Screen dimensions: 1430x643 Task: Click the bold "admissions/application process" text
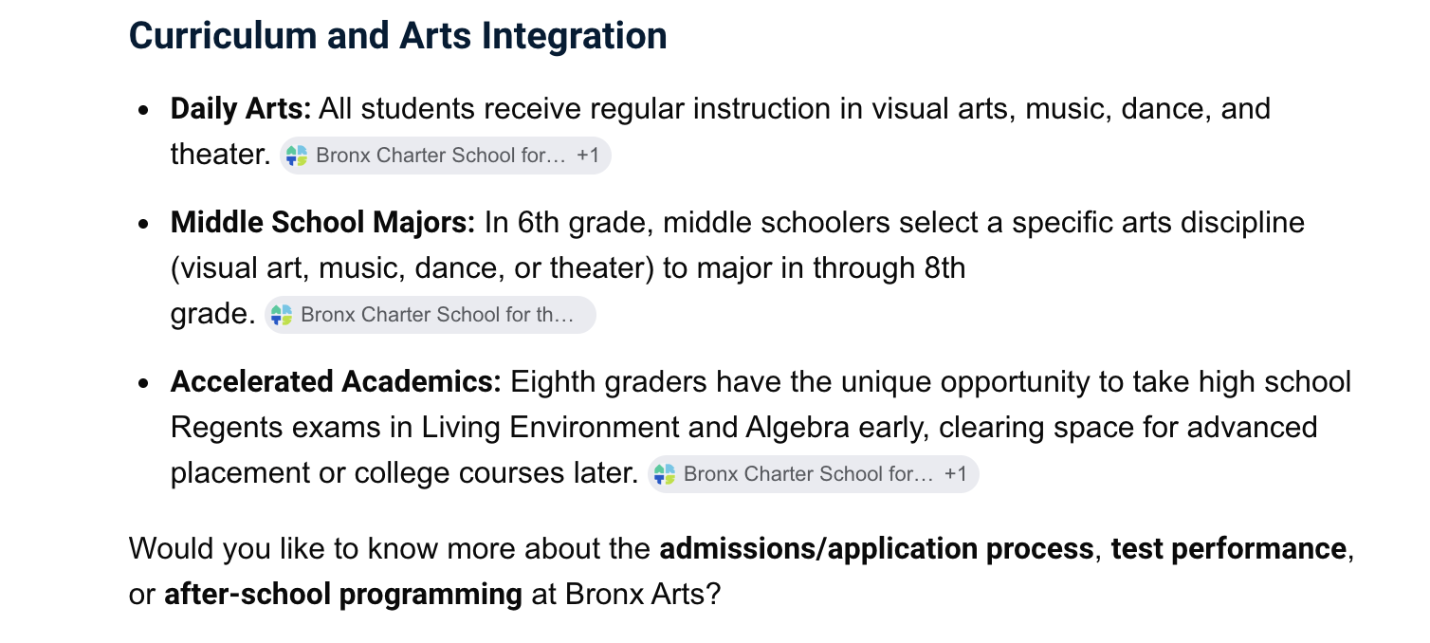(876, 550)
